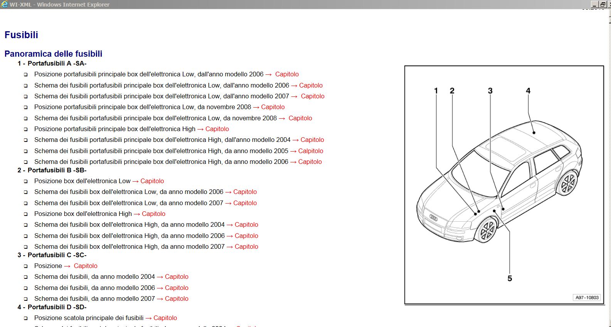Screen dimensions: 611x327
Task: Restore down the WI-XML Internet Explorer window
Action: (603, 4)
